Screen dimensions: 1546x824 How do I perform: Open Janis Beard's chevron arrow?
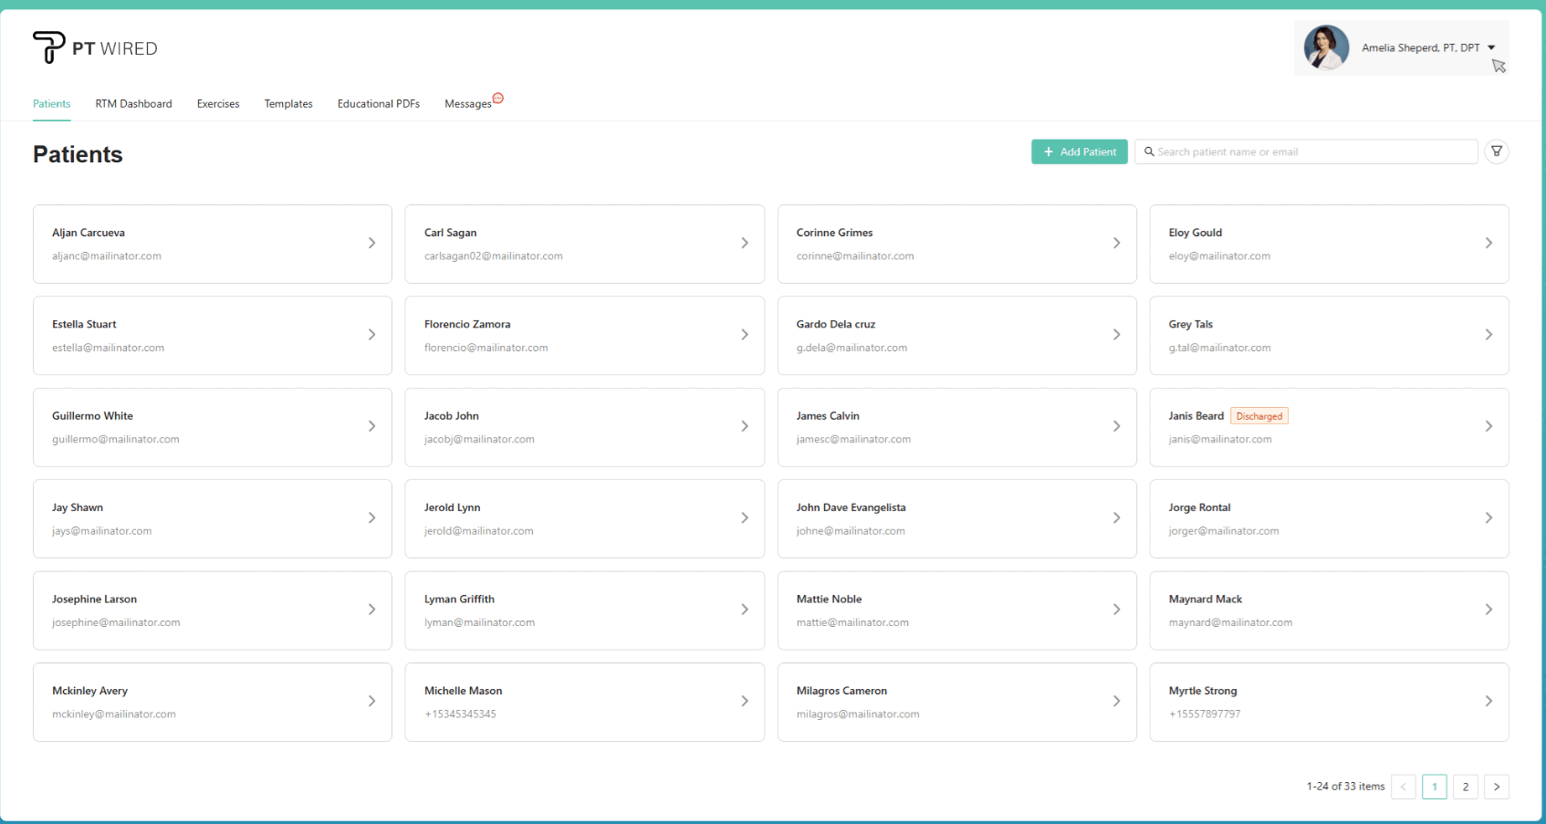coord(1488,426)
